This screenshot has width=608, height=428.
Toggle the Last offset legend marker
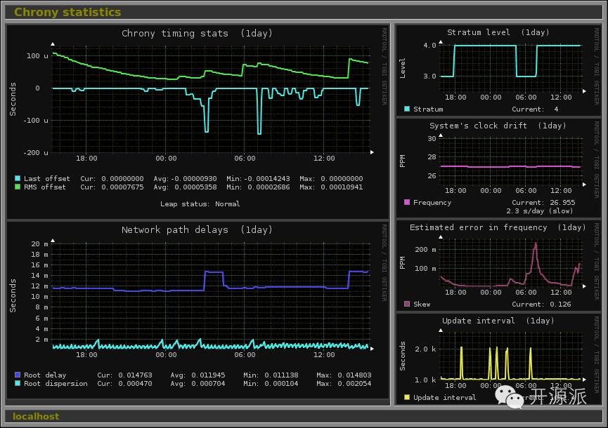[x=16, y=178]
